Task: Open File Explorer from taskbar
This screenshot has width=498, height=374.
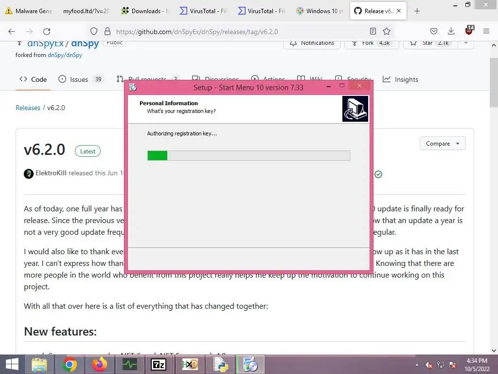Action: [x=39, y=364]
